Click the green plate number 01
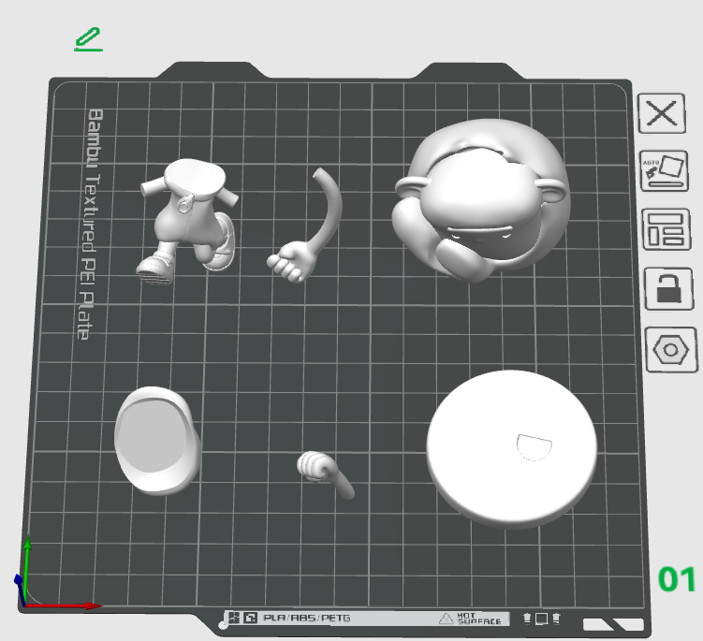The width and height of the screenshot is (703, 641). 677,579
